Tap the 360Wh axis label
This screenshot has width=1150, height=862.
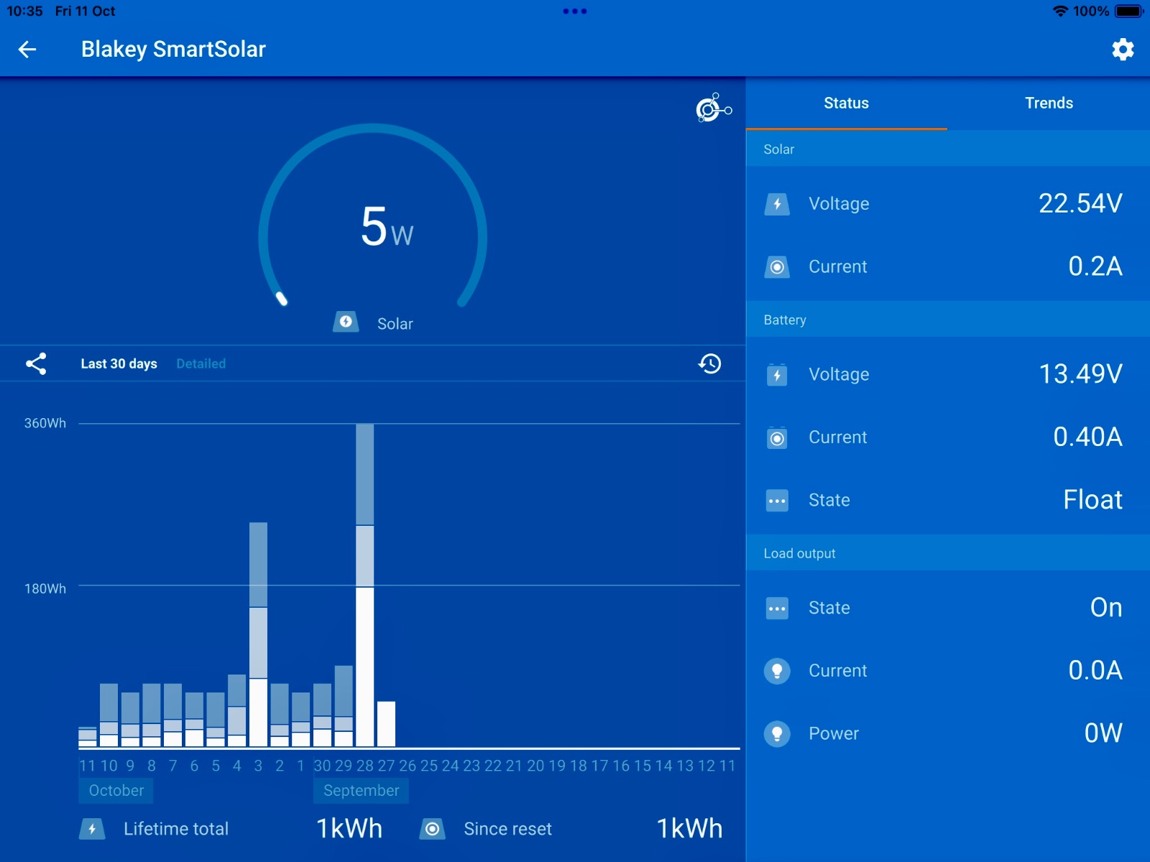click(x=45, y=423)
